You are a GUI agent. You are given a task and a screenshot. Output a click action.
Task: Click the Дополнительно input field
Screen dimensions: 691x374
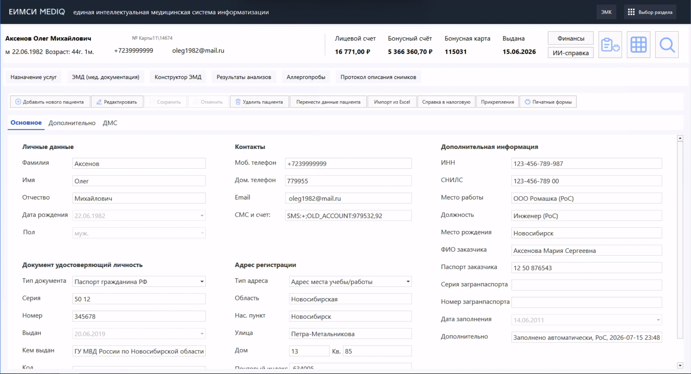coord(587,337)
